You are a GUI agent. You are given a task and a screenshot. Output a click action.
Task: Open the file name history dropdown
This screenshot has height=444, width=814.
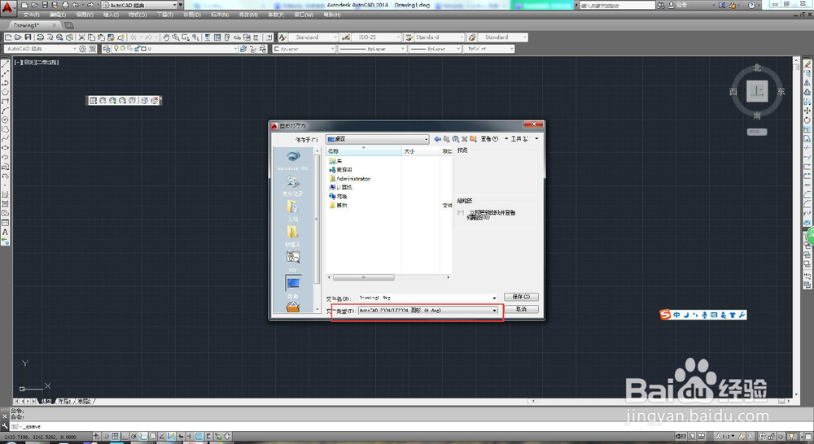(494, 298)
